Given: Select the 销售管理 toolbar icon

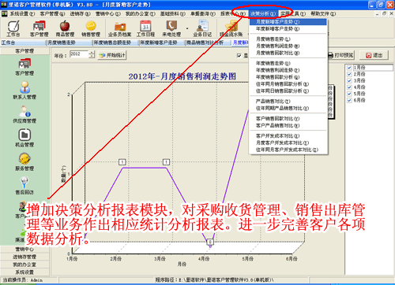Looking at the screenshot, I should coord(91,28).
